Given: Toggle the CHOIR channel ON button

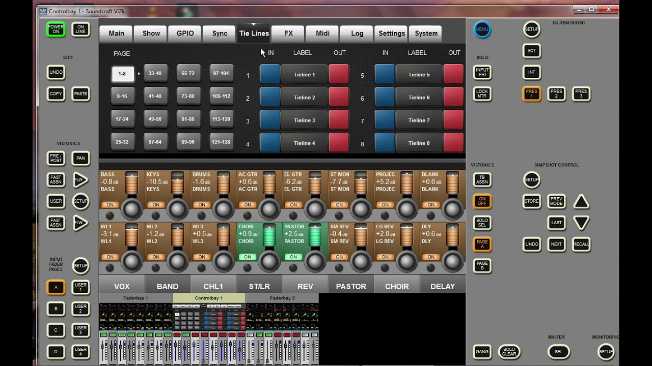Looking at the screenshot, I should [x=248, y=257].
